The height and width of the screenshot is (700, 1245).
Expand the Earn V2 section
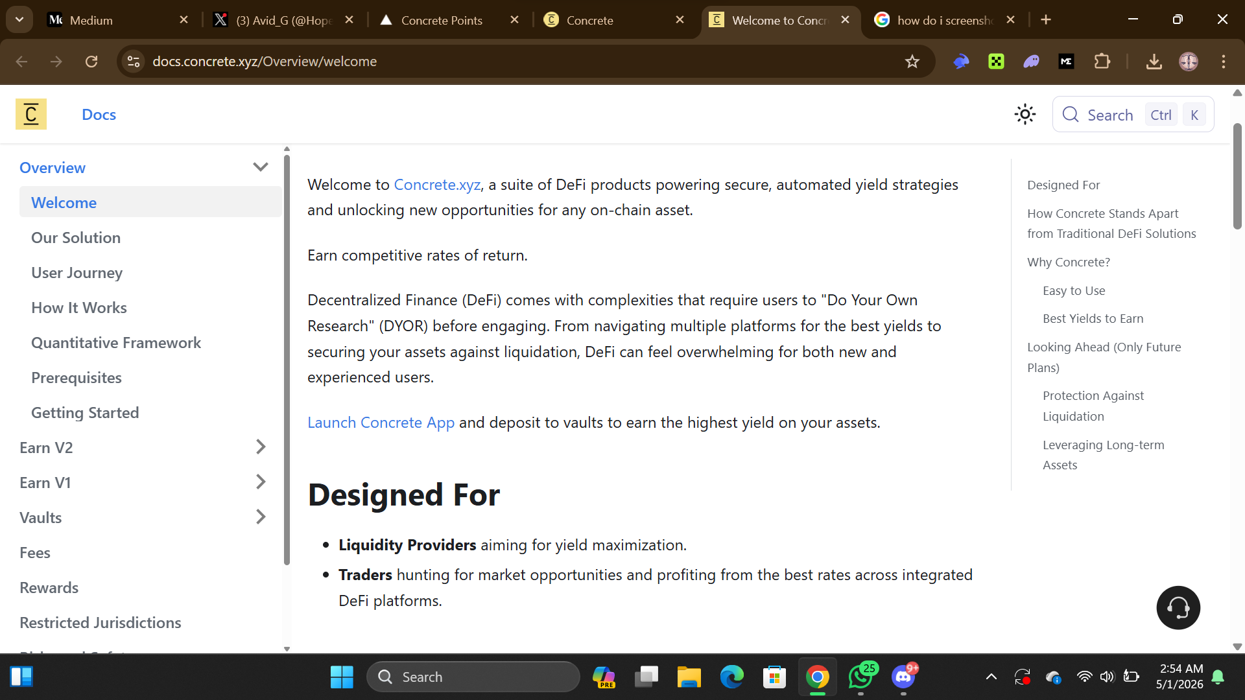(x=261, y=447)
